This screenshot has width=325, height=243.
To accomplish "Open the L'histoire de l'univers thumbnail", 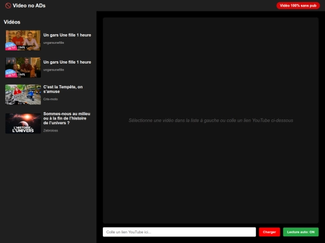I will point(23,124).
